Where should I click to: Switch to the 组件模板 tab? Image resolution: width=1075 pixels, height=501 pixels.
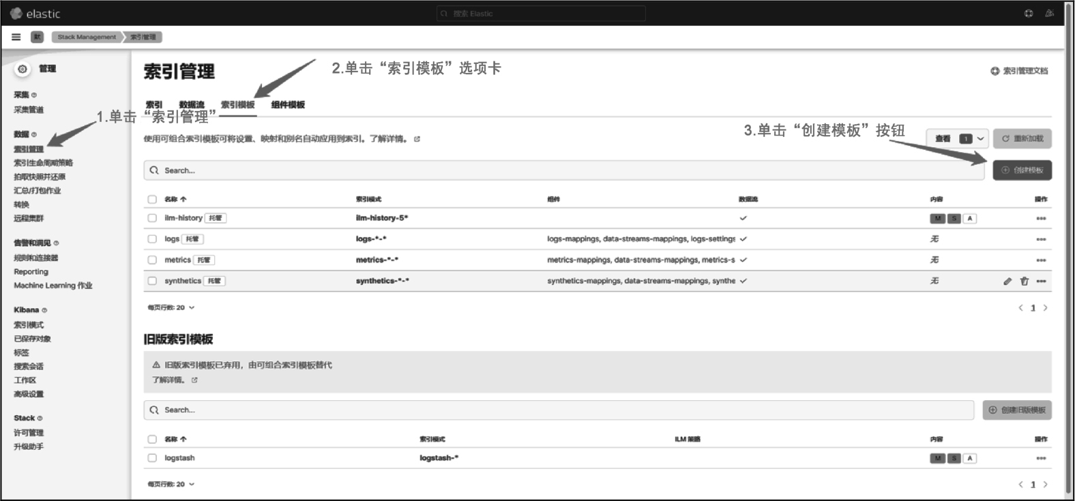click(x=288, y=105)
